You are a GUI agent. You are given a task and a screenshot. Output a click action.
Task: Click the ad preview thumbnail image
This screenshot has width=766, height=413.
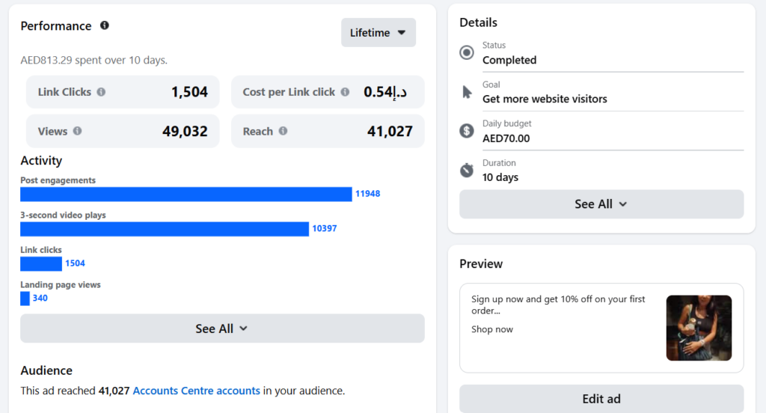tap(699, 328)
